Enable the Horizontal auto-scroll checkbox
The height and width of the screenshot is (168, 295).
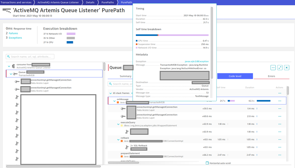[x=207, y=163]
